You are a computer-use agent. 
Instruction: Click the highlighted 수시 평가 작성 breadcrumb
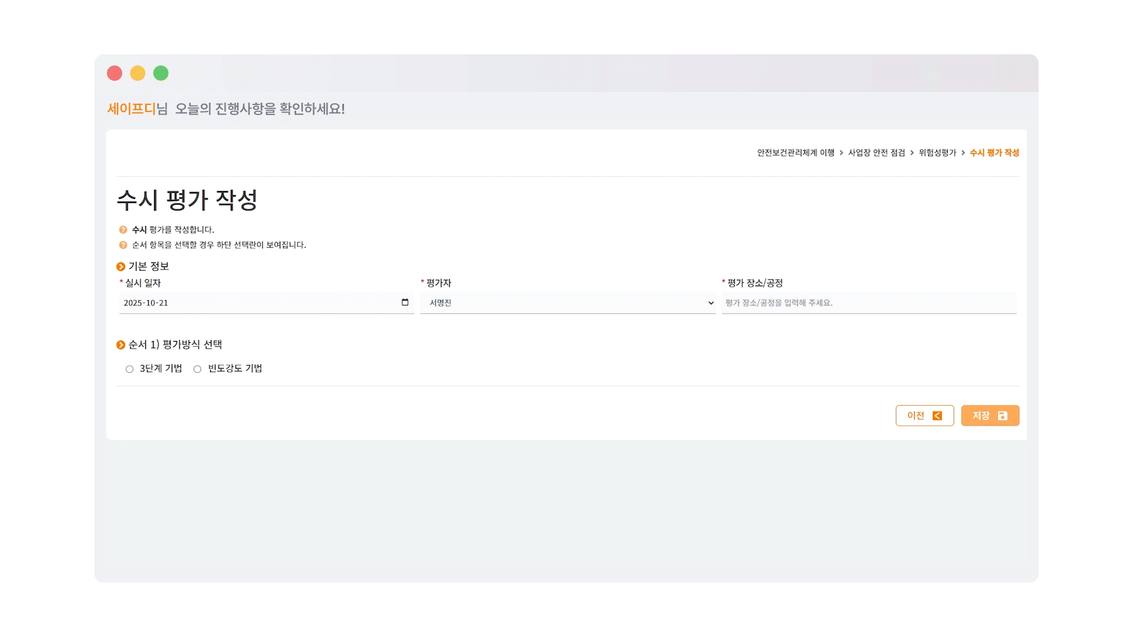click(x=994, y=152)
